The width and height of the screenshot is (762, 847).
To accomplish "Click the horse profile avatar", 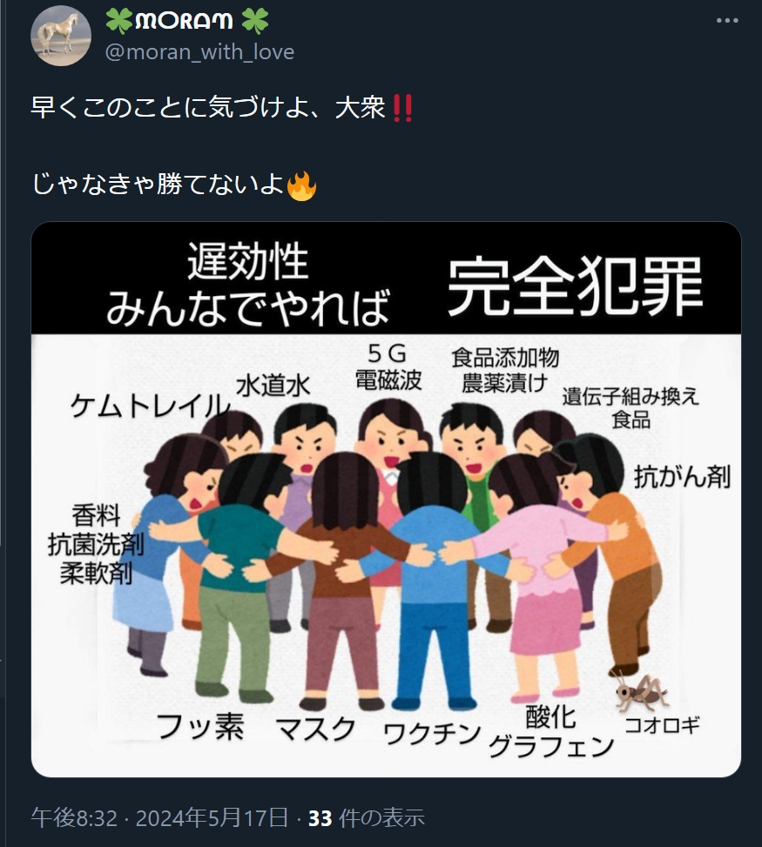I will [61, 36].
